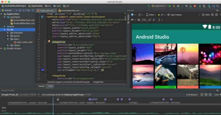Click the profiler zoom out icon

(202, 95)
